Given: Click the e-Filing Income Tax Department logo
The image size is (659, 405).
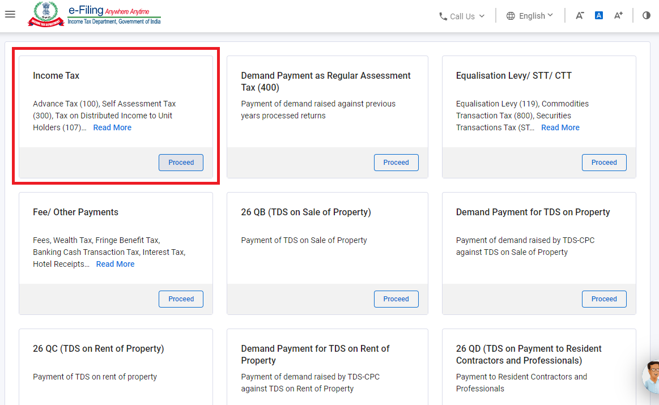Looking at the screenshot, I should click(95, 14).
